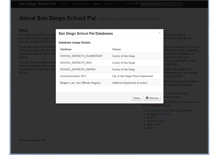Click County of San Diego for HIGH row
This screenshot has height=155, width=219.
click(x=124, y=63)
